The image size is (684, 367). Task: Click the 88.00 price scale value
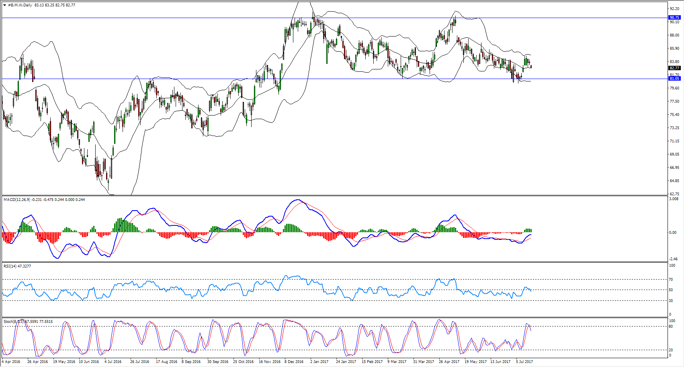click(674, 35)
